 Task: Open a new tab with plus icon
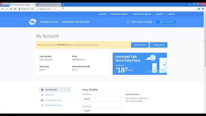click(x=63, y=5)
